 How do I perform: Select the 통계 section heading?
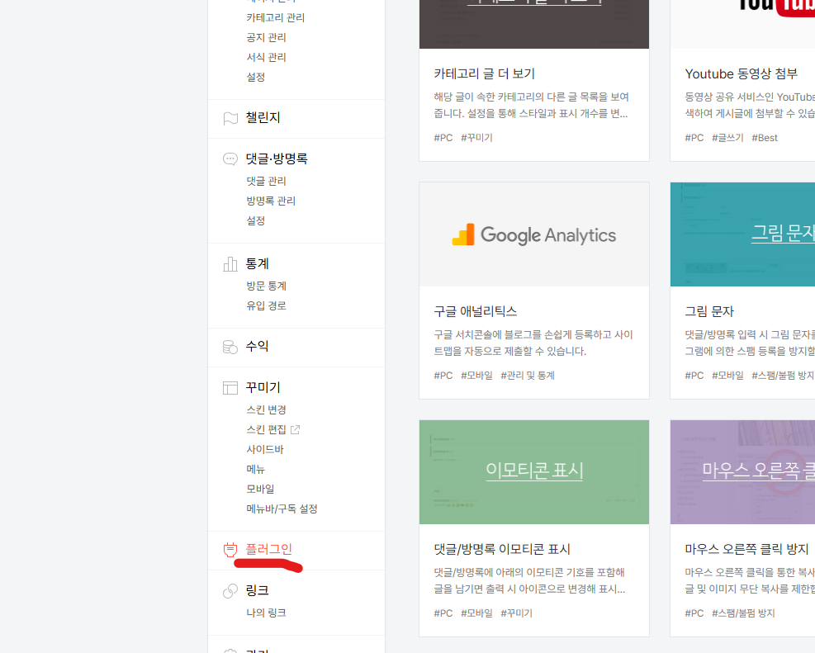[x=258, y=263]
